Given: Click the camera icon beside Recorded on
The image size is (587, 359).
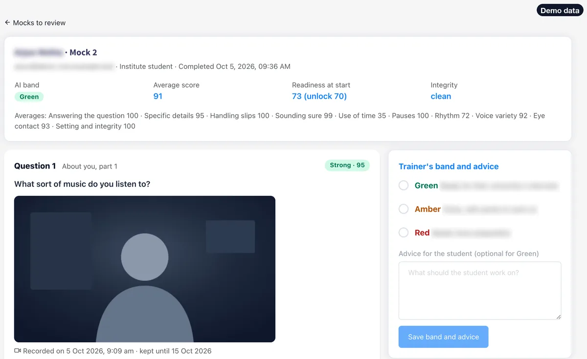Looking at the screenshot, I should click(18, 351).
